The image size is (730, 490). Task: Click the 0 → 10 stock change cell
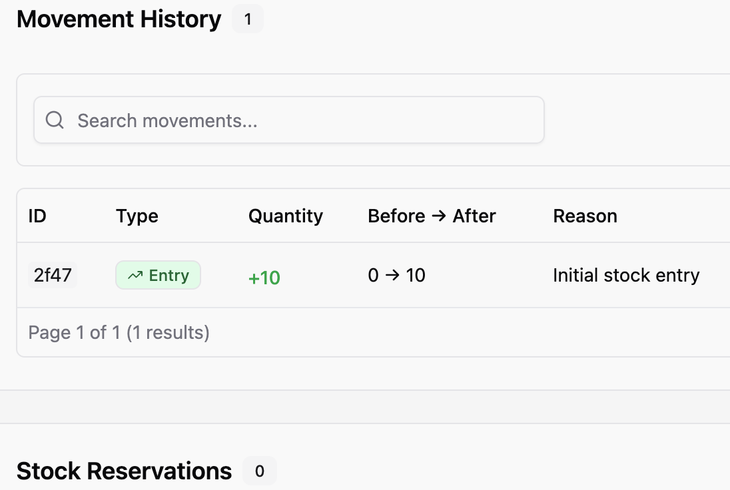(396, 276)
